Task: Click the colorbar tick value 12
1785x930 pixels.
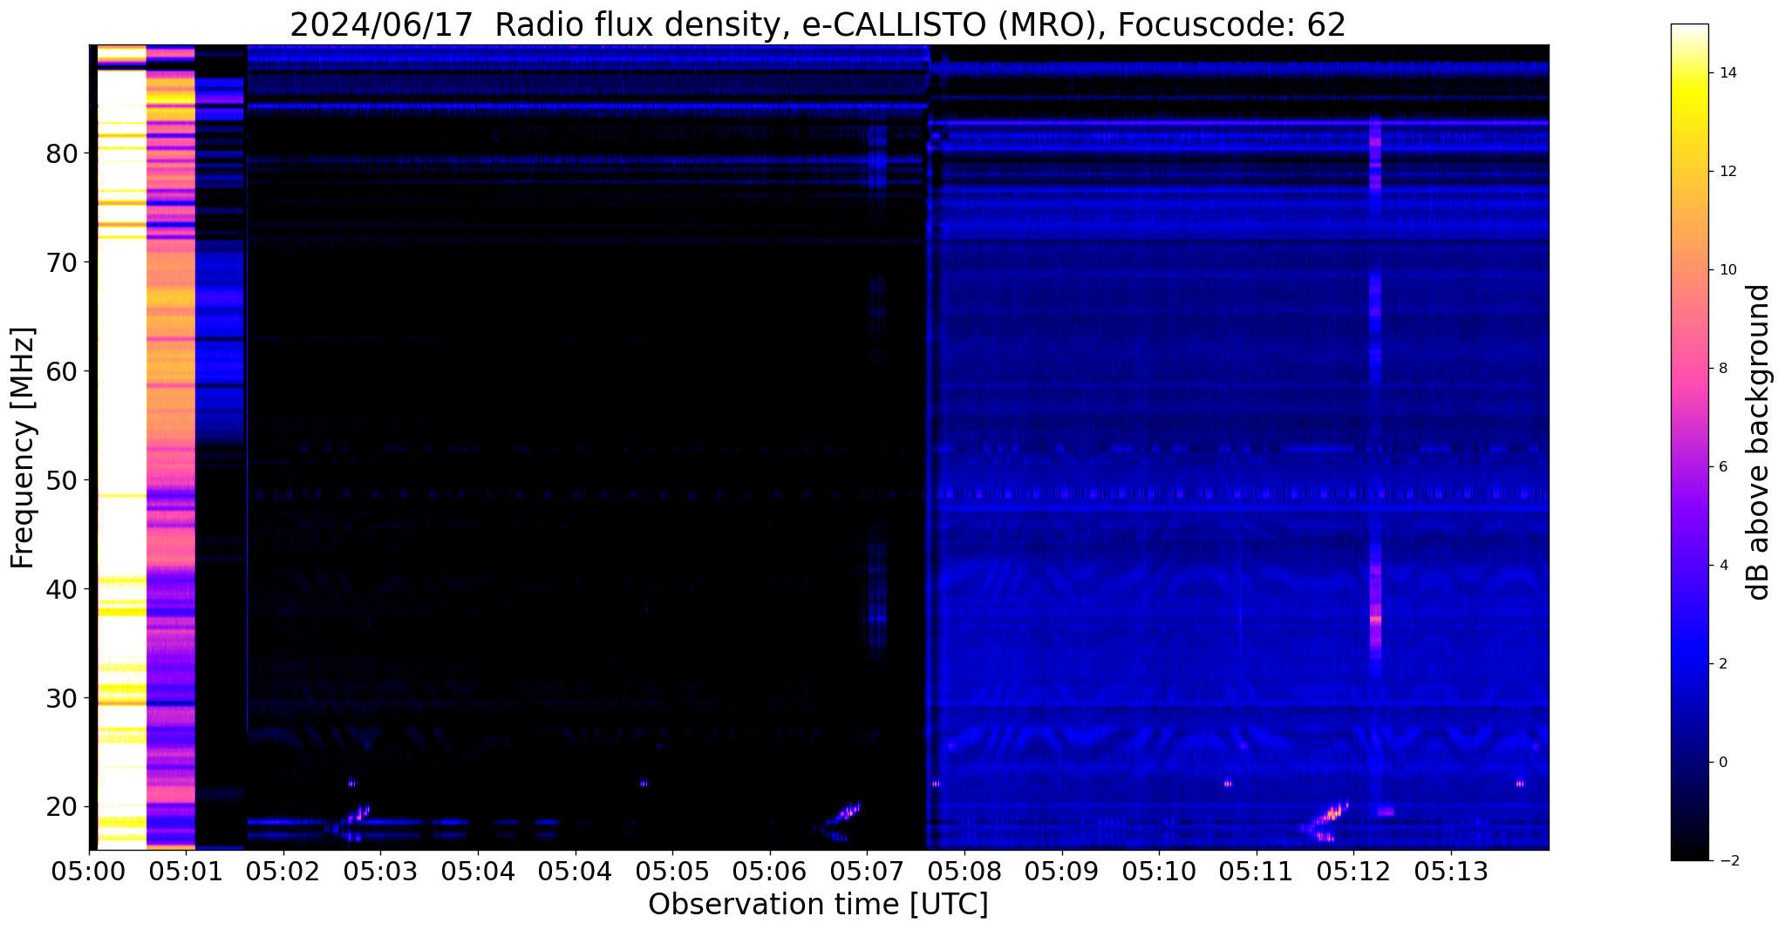Action: (x=1727, y=172)
